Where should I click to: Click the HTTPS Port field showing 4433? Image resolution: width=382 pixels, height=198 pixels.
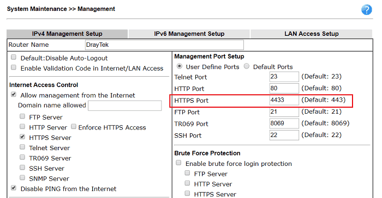tap(284, 100)
